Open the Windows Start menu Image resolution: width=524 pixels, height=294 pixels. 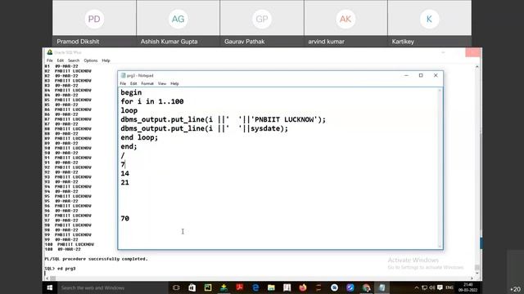[x=50, y=287]
